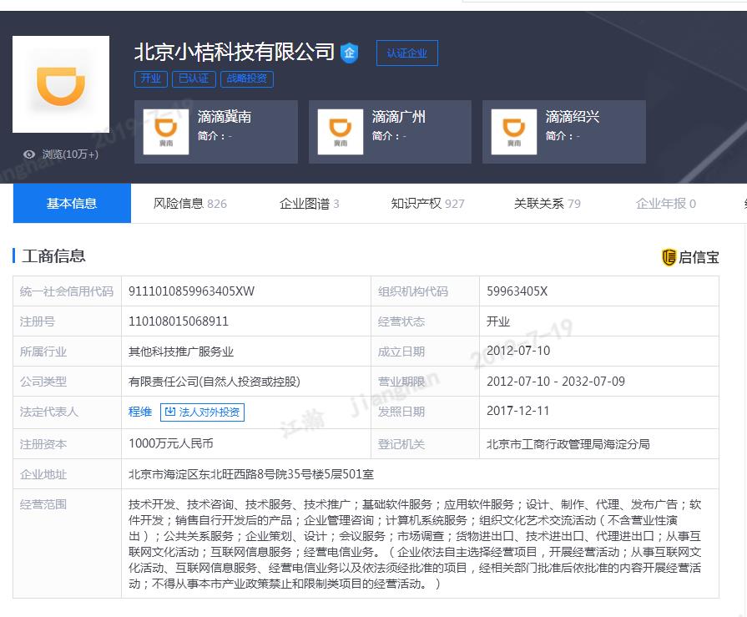Viewport: 747px width, 617px height.
Task: Select organization code 59963405X
Action: pos(517,291)
